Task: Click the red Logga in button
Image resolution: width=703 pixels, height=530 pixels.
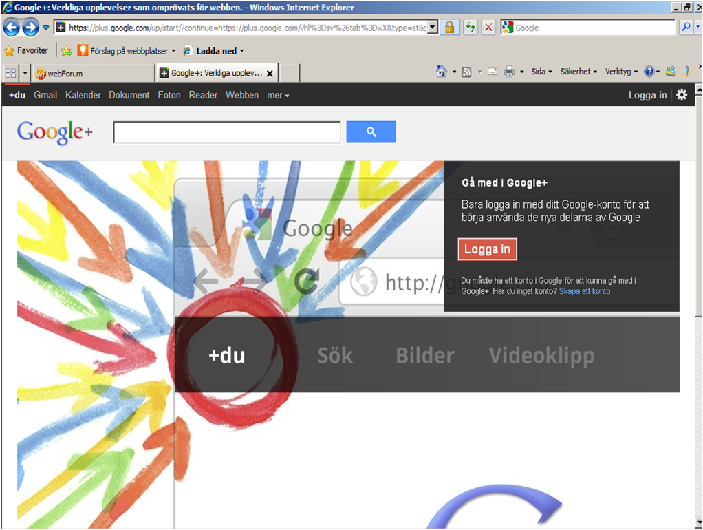Action: (x=487, y=249)
